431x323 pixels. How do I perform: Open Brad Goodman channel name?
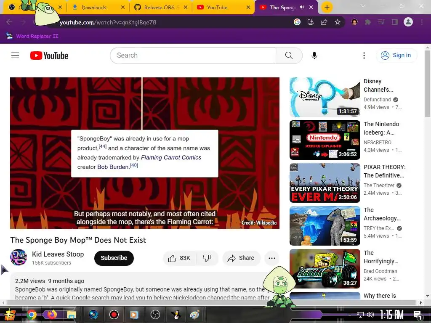tap(380, 271)
